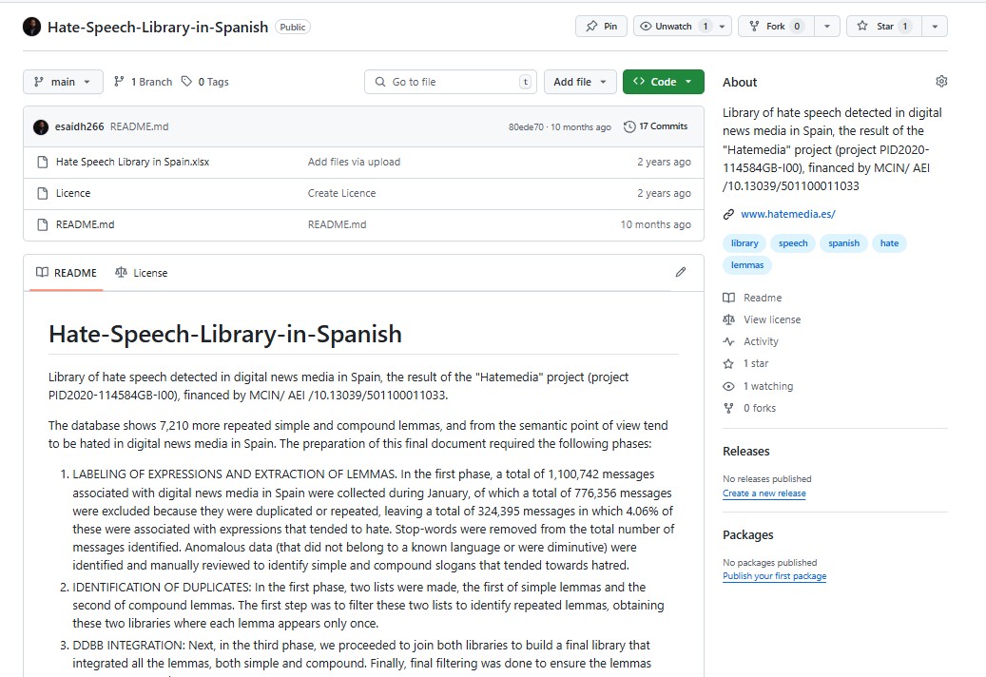Click the 1 Branch link
Screen dimensions: 986x677
[143, 82]
